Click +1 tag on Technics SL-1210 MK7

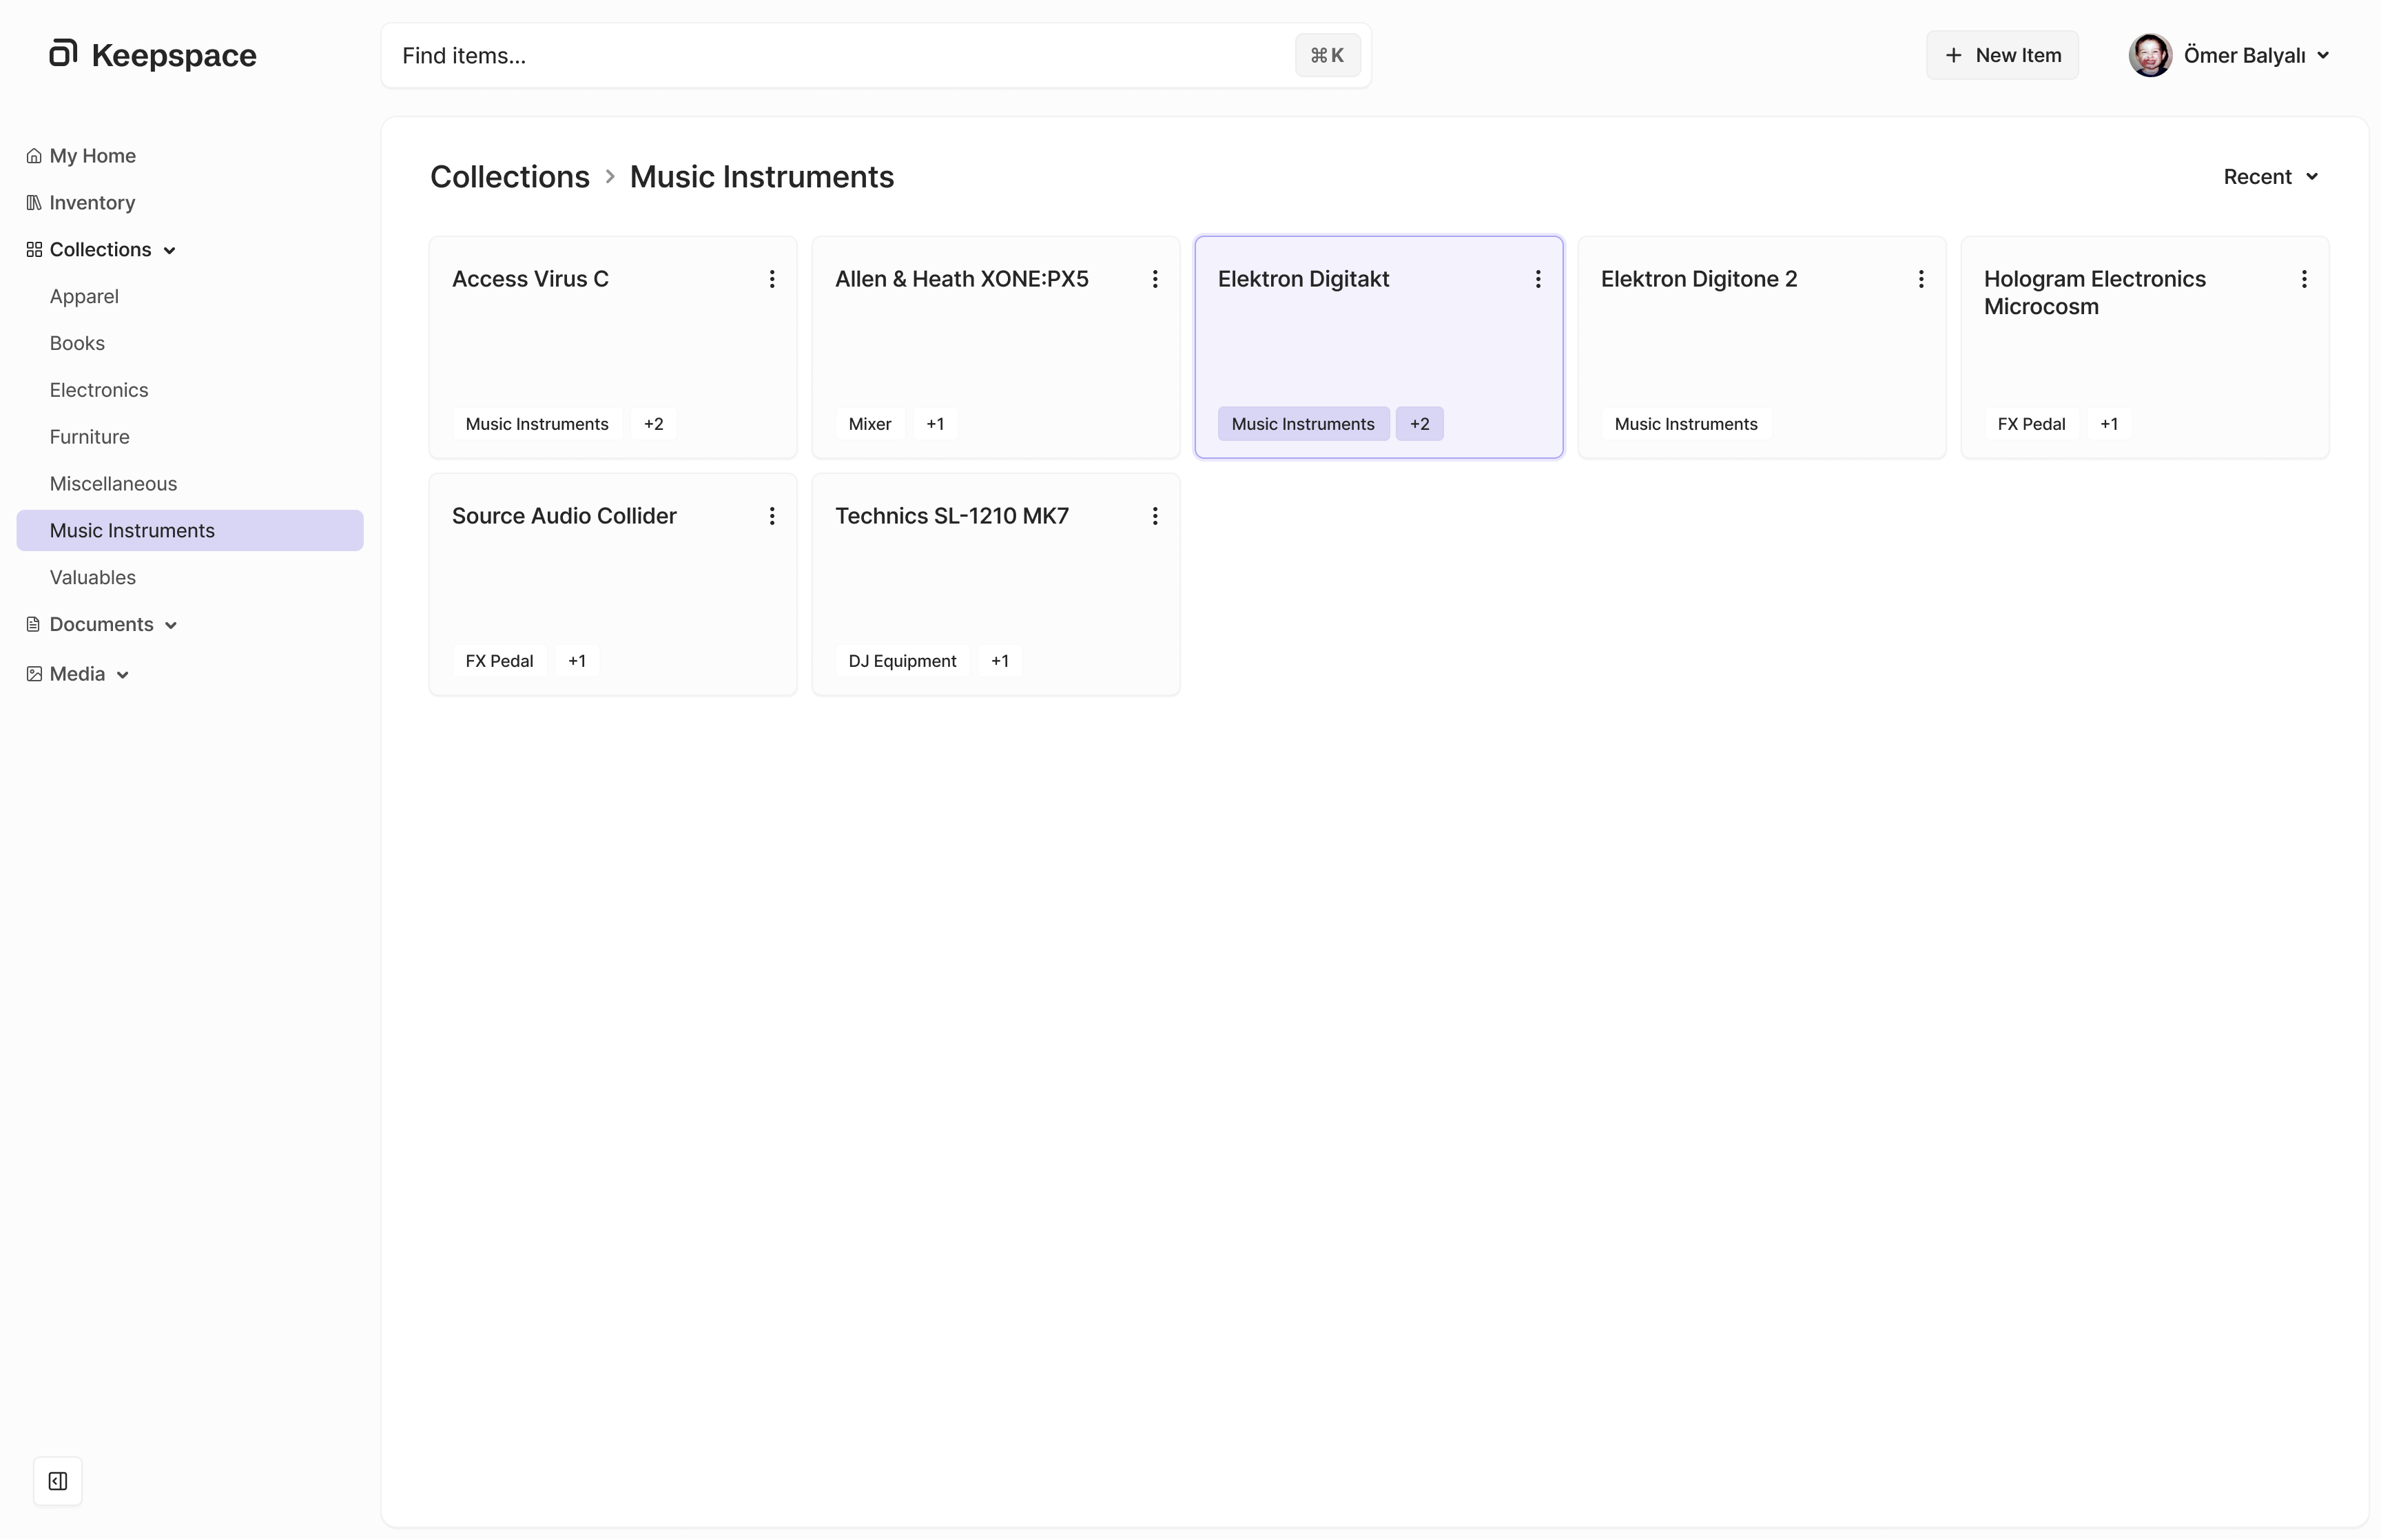tap(1000, 661)
